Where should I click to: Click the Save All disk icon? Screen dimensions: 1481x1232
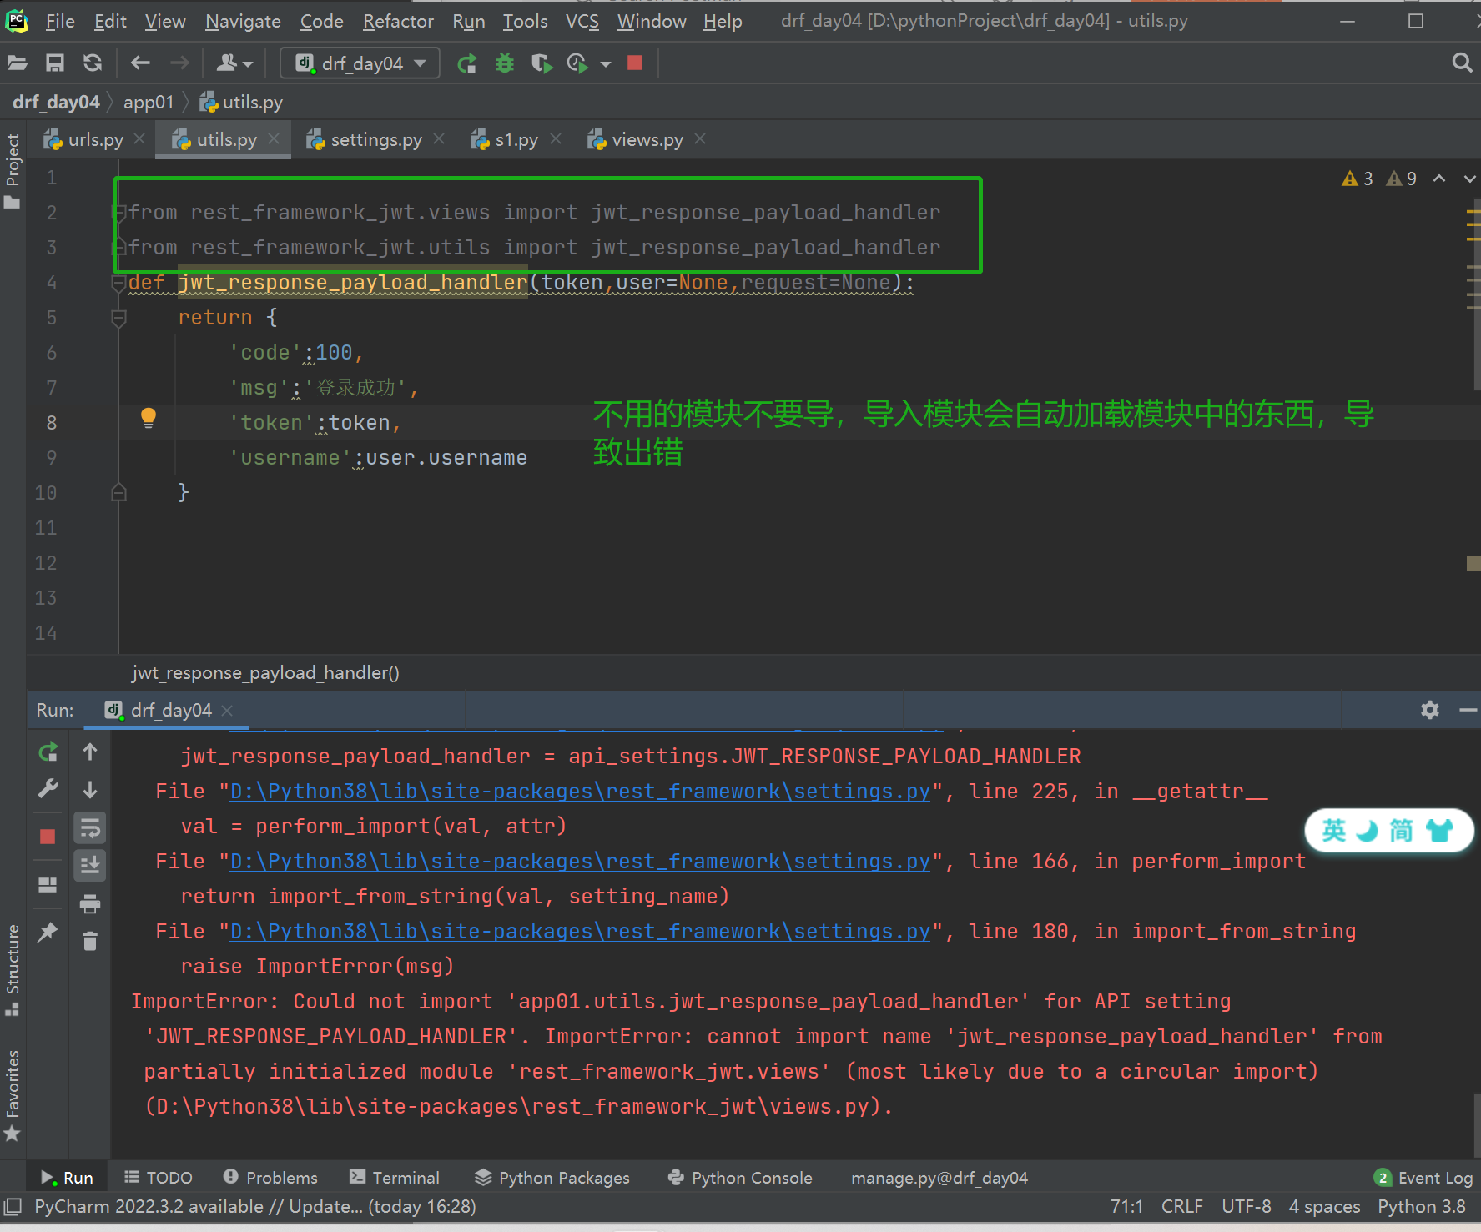55,63
